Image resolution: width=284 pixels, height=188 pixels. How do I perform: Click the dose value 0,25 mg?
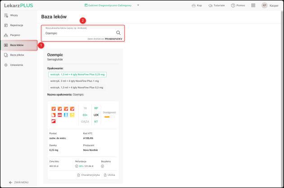[54, 150]
